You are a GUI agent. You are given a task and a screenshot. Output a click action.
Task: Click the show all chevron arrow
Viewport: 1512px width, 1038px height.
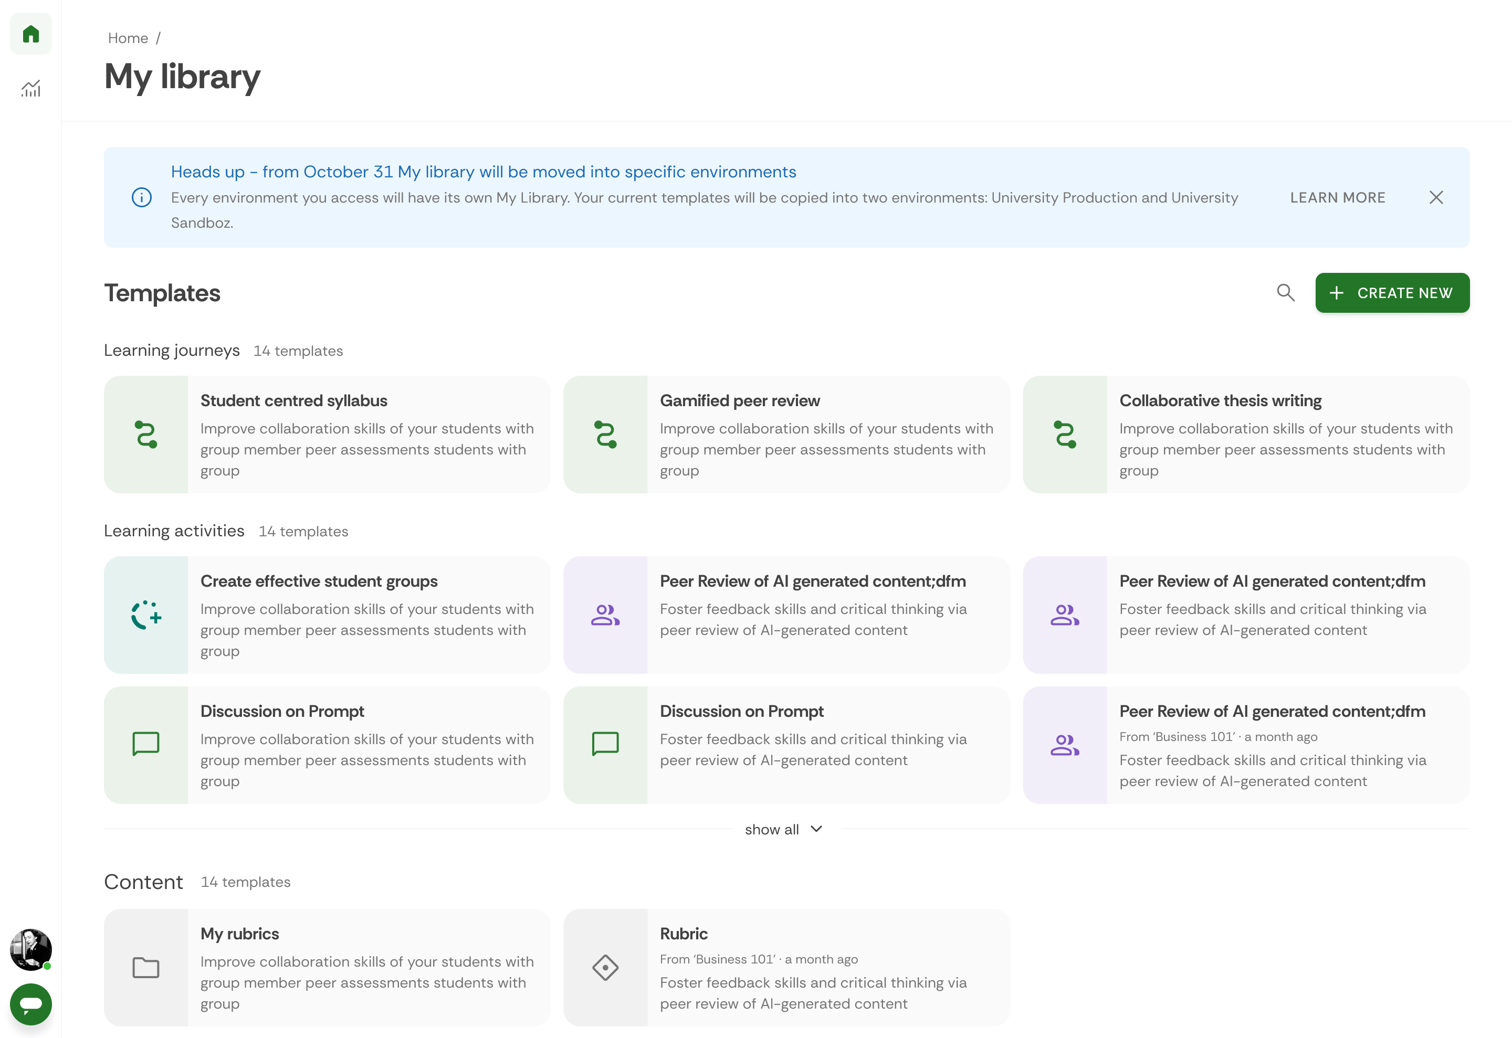(816, 829)
